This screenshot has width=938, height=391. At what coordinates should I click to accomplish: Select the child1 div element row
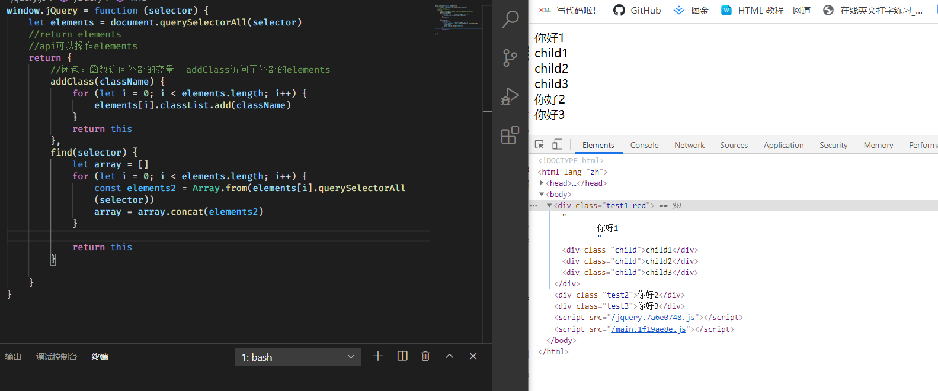tap(630, 250)
